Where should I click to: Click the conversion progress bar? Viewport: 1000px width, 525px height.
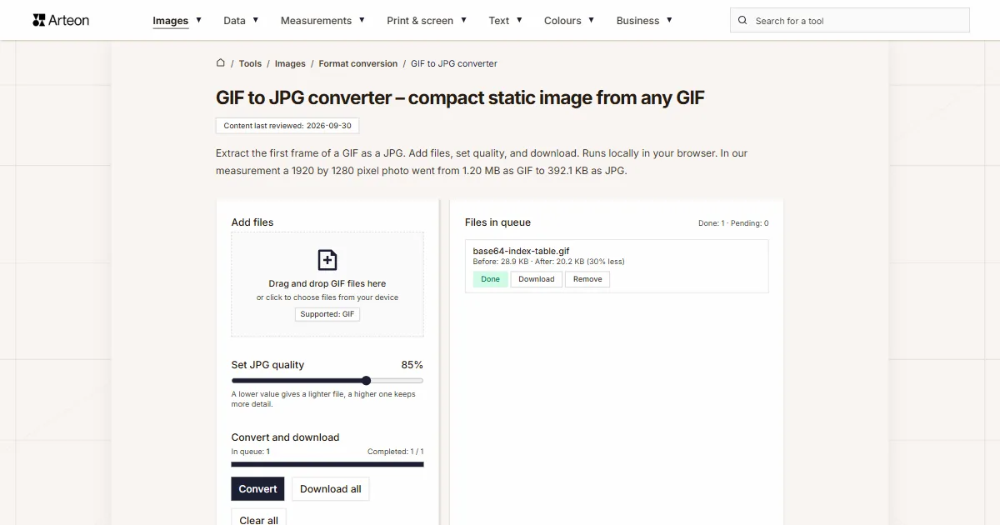[327, 464]
